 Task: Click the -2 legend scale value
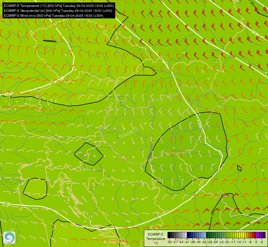261,242
